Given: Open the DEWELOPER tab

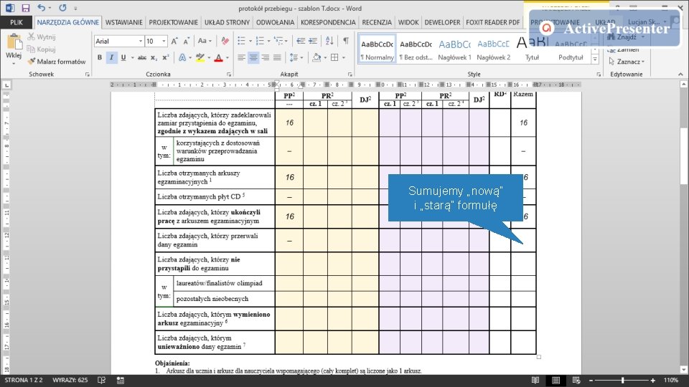Looking at the screenshot, I should tap(442, 22).
